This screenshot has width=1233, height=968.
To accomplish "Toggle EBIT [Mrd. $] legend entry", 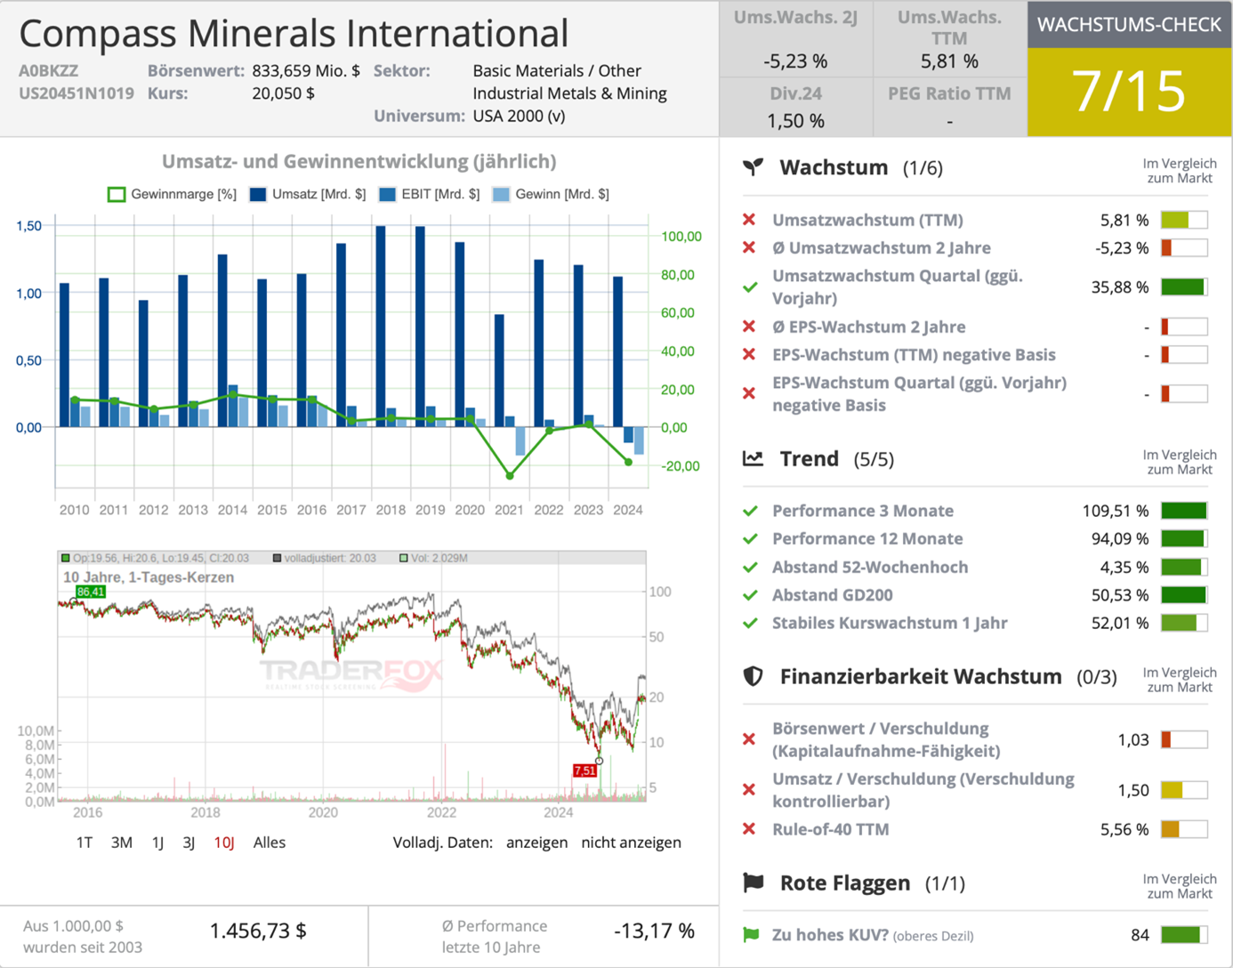I will coord(429,194).
